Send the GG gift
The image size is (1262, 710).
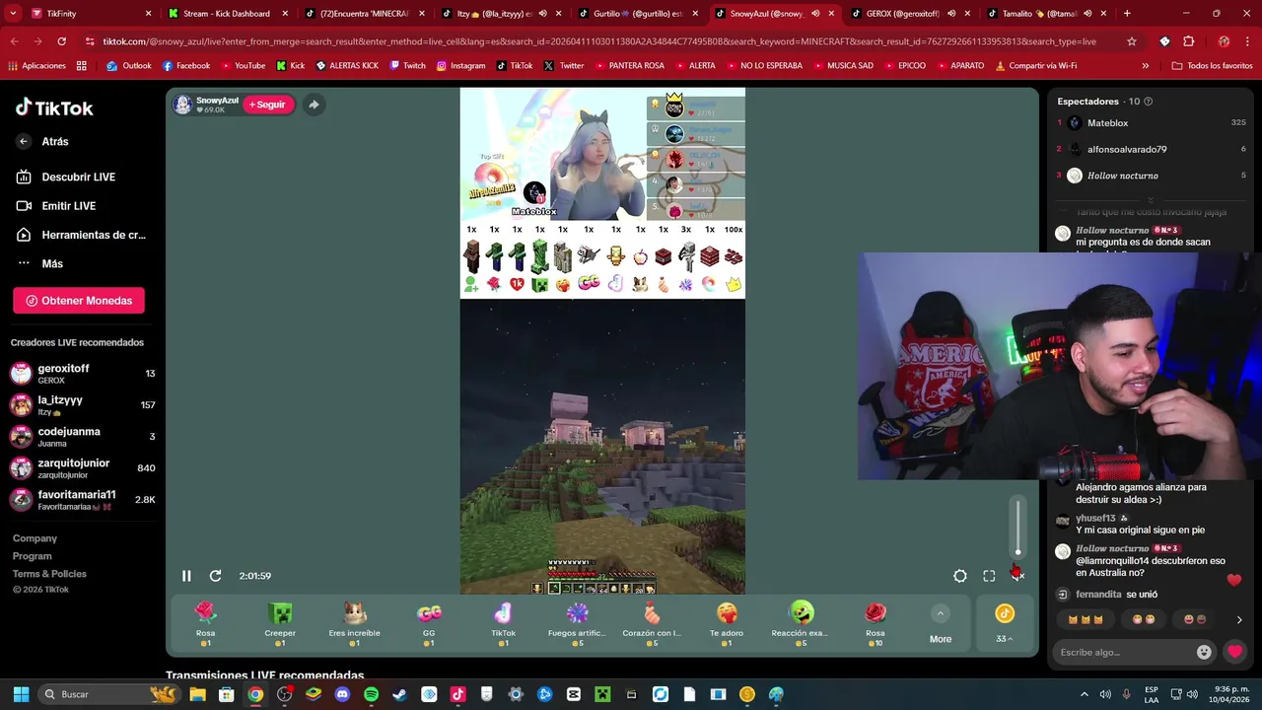point(429,624)
